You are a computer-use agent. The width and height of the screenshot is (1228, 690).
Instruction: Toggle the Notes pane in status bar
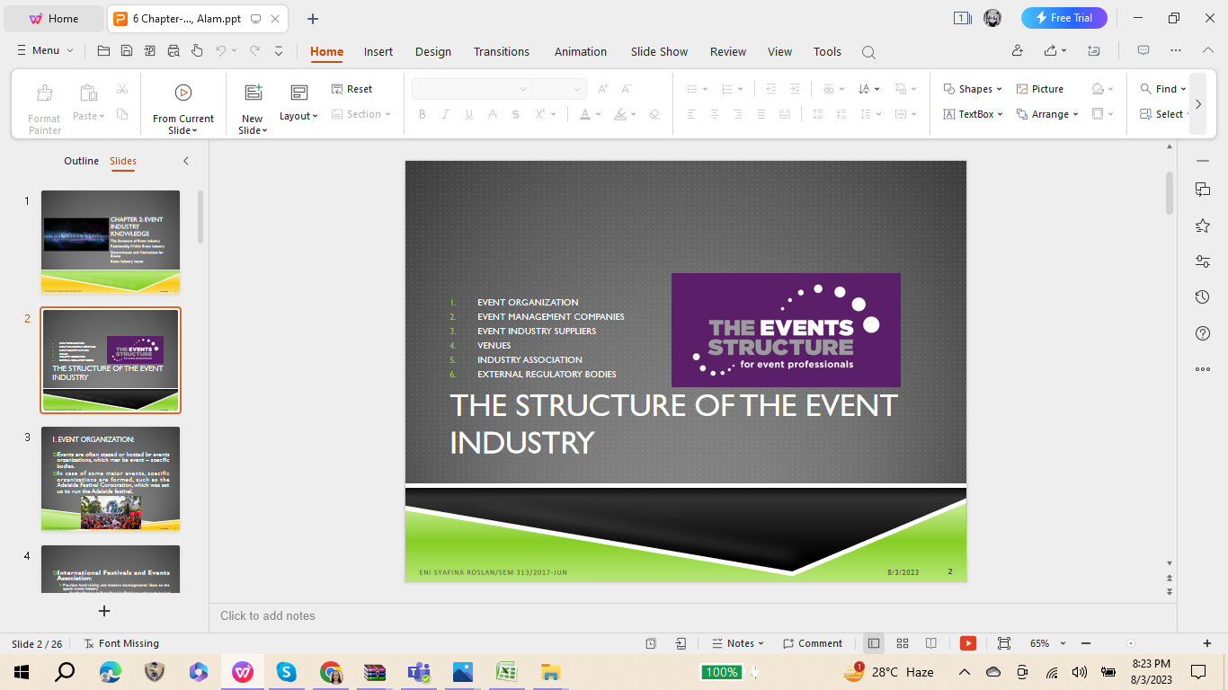coord(738,643)
